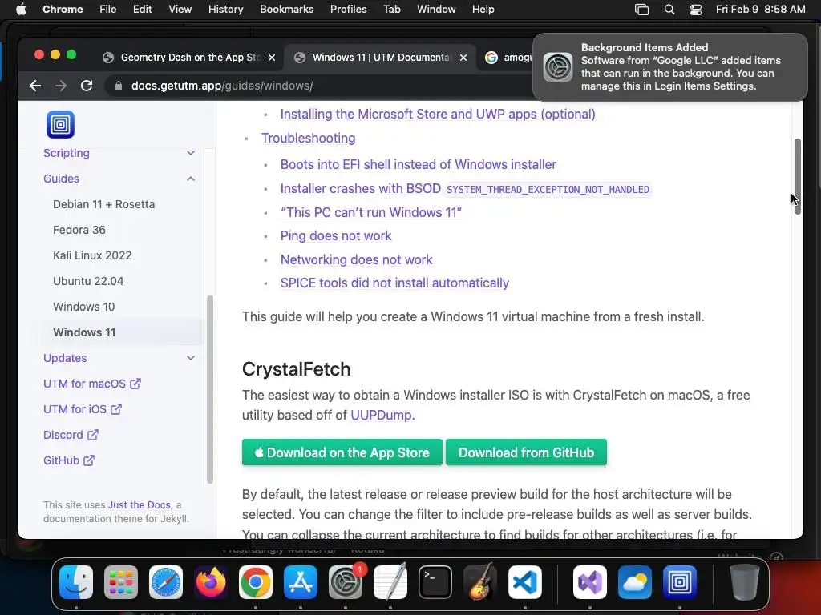The width and height of the screenshot is (821, 615).
Task: Select Fedora 36 guide
Action: pos(79,230)
